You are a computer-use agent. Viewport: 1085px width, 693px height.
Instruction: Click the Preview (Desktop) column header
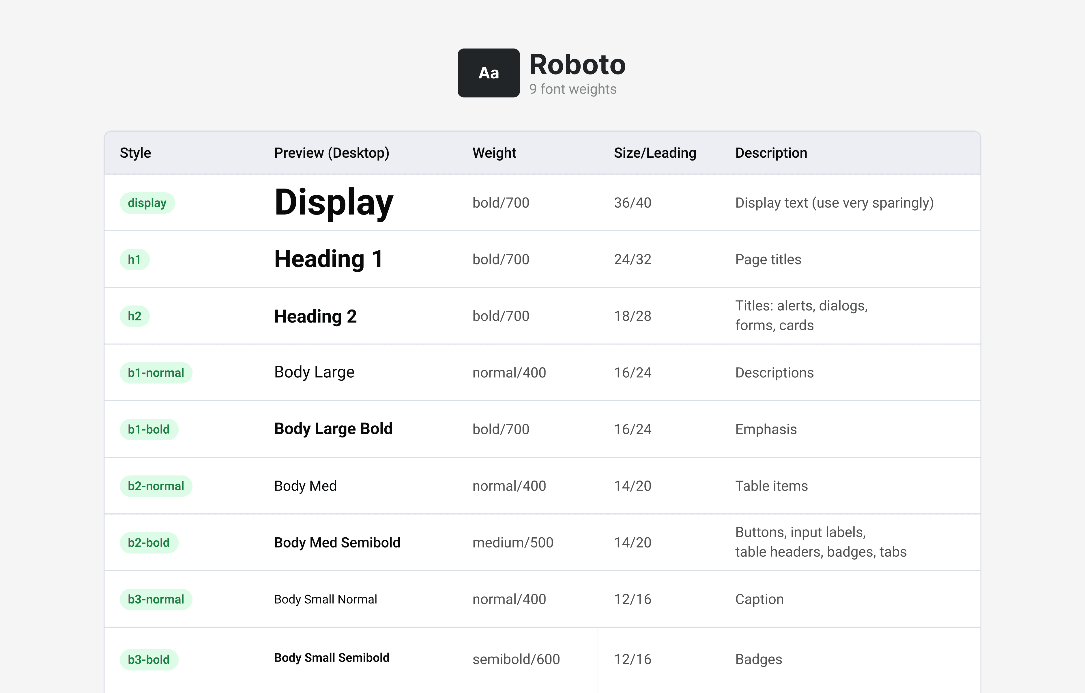coord(331,153)
